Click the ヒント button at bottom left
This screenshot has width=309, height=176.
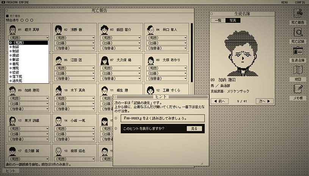pyautogui.click(x=11, y=171)
